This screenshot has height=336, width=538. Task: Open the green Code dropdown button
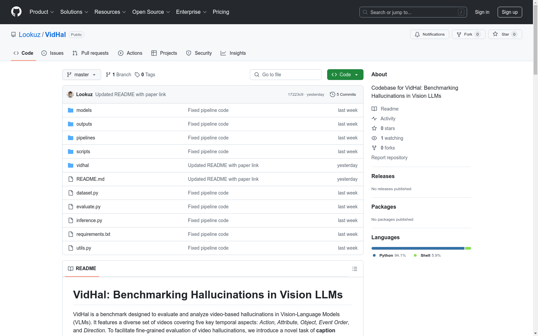click(345, 75)
